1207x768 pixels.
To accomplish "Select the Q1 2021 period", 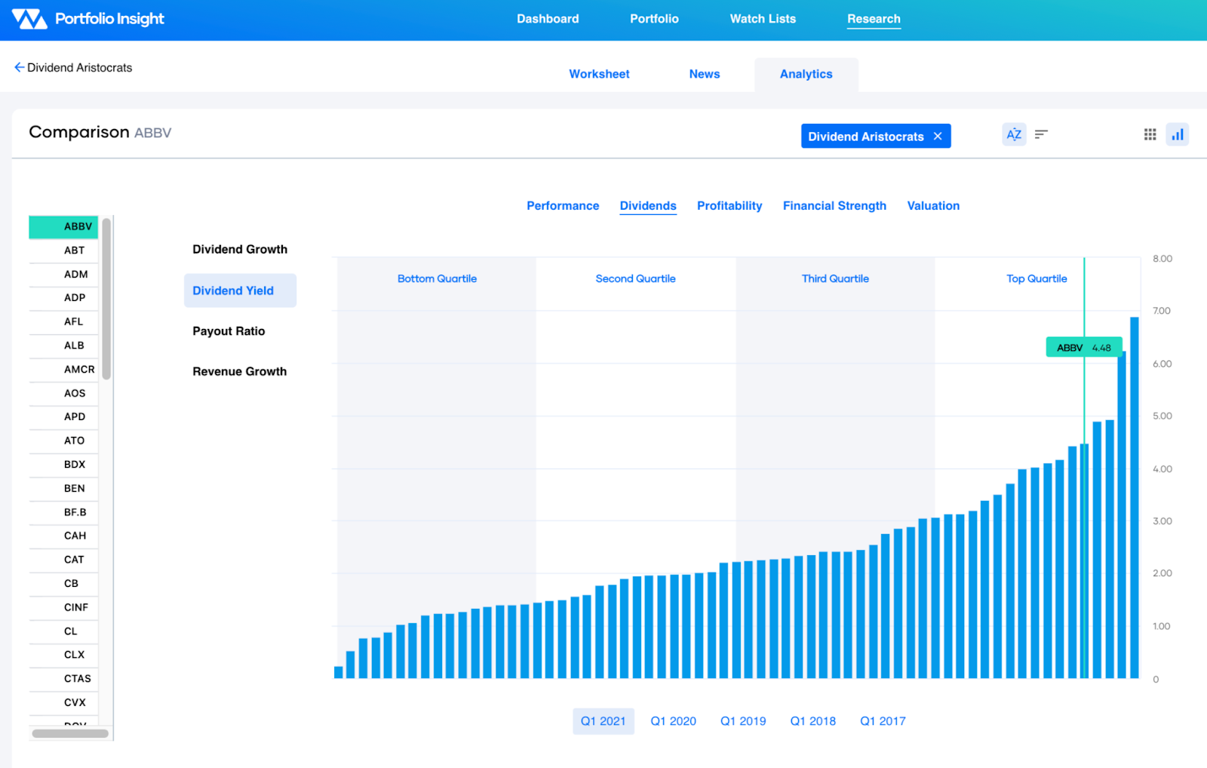I will pos(603,721).
